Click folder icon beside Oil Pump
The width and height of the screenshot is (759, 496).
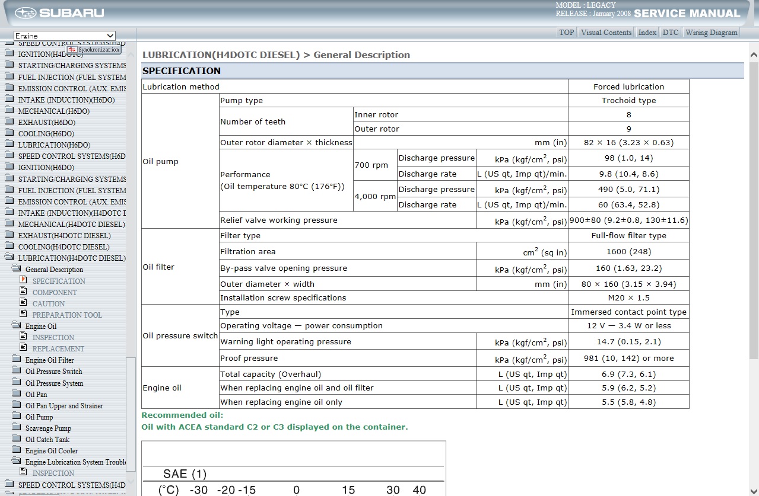(x=16, y=416)
